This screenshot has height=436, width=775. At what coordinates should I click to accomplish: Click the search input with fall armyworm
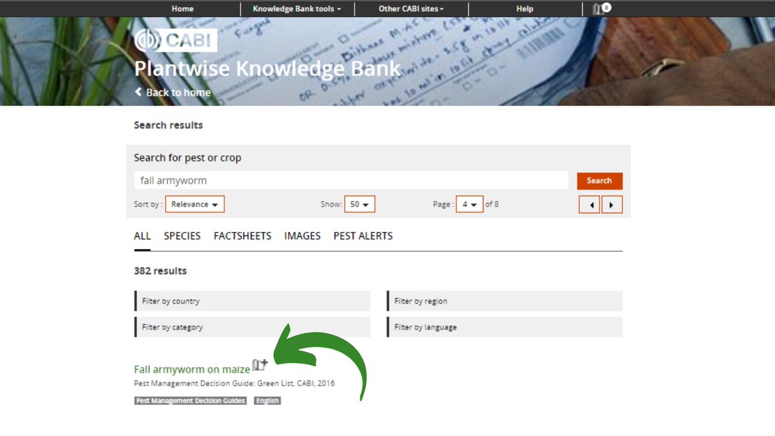[351, 180]
